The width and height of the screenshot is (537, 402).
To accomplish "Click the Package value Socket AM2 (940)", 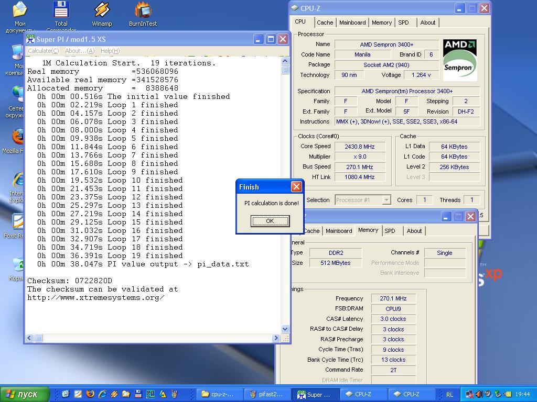I will (x=386, y=65).
